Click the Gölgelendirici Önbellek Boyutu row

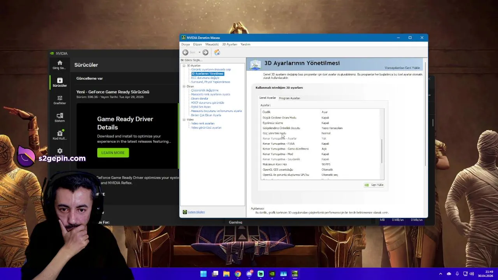pyautogui.click(x=320, y=128)
